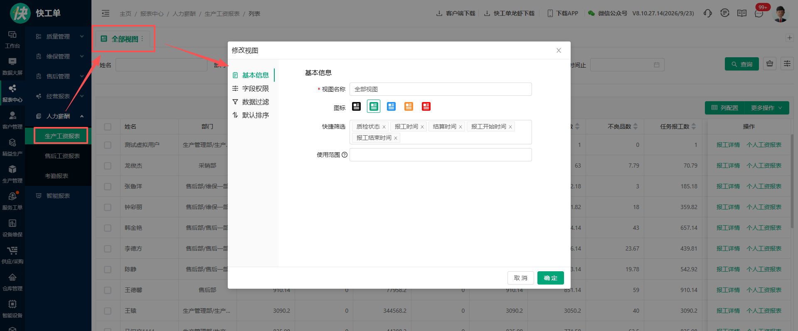Open 售后工资报表 submenu item
This screenshot has height=331, width=798.
pos(62,156)
